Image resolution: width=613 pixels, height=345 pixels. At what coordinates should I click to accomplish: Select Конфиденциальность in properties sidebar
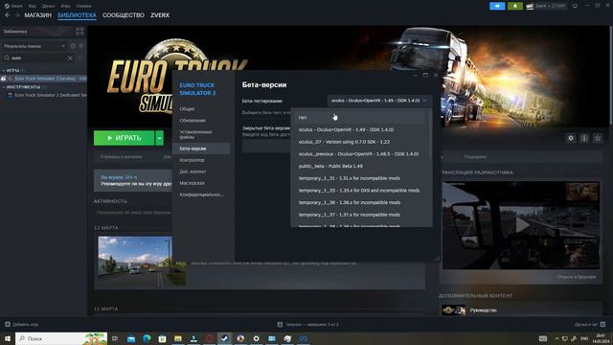coord(201,195)
